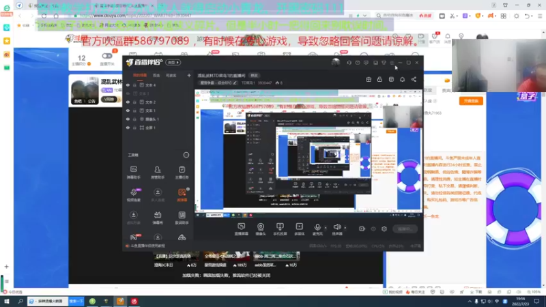Hide the 文本 1 layer

[x=128, y=111]
